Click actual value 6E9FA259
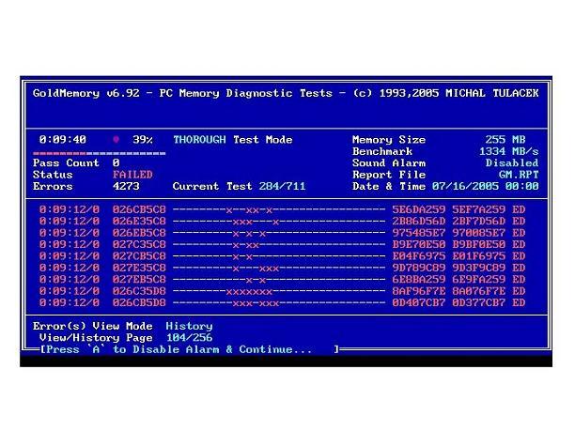This screenshot has width=575, height=431. (x=478, y=279)
